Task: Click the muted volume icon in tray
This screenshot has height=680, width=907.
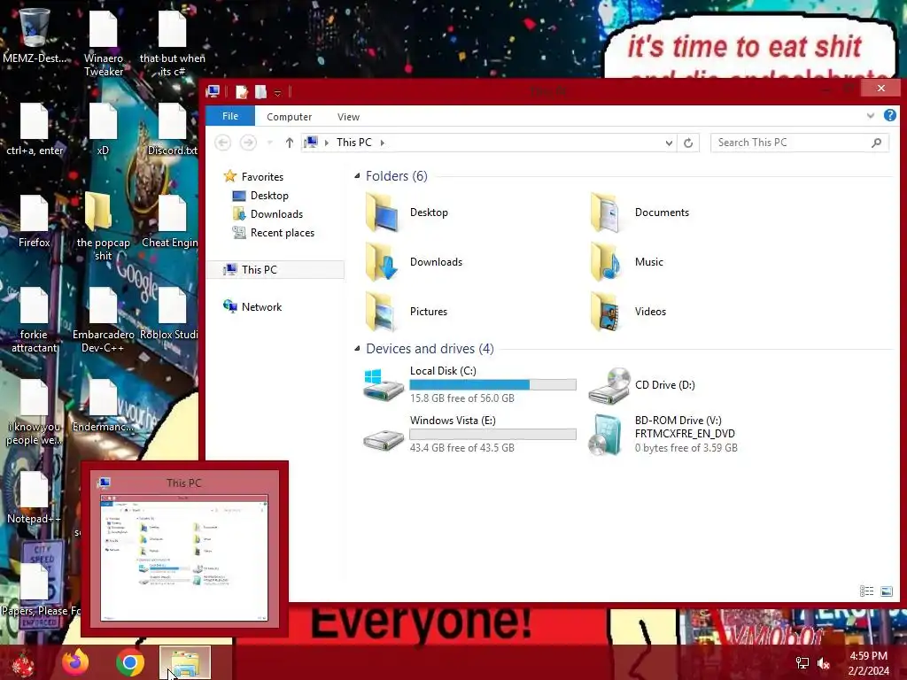Action: coord(824,663)
